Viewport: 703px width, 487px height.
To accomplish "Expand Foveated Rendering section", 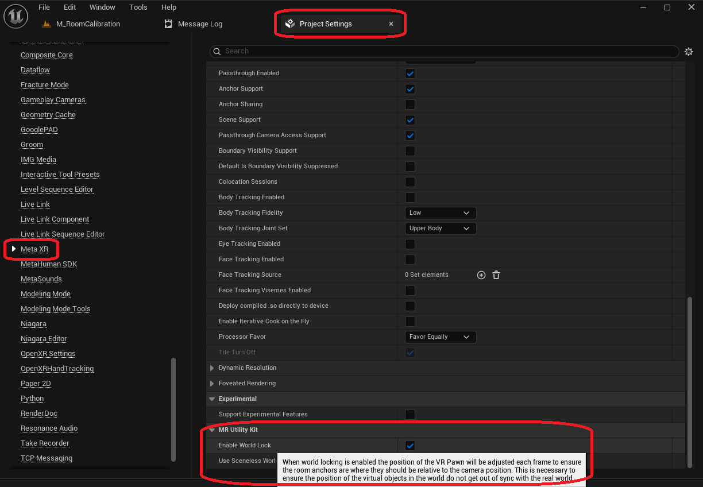I will pyautogui.click(x=212, y=383).
